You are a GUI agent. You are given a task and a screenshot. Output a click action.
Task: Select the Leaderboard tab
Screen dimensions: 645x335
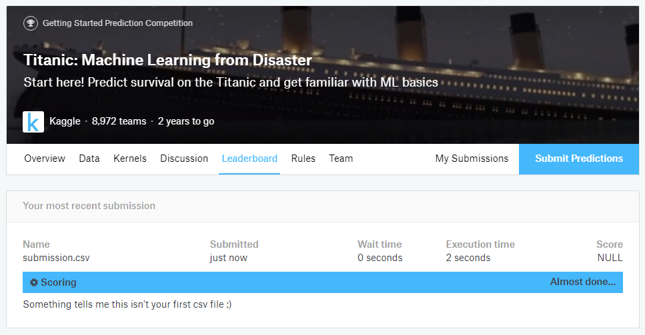249,159
